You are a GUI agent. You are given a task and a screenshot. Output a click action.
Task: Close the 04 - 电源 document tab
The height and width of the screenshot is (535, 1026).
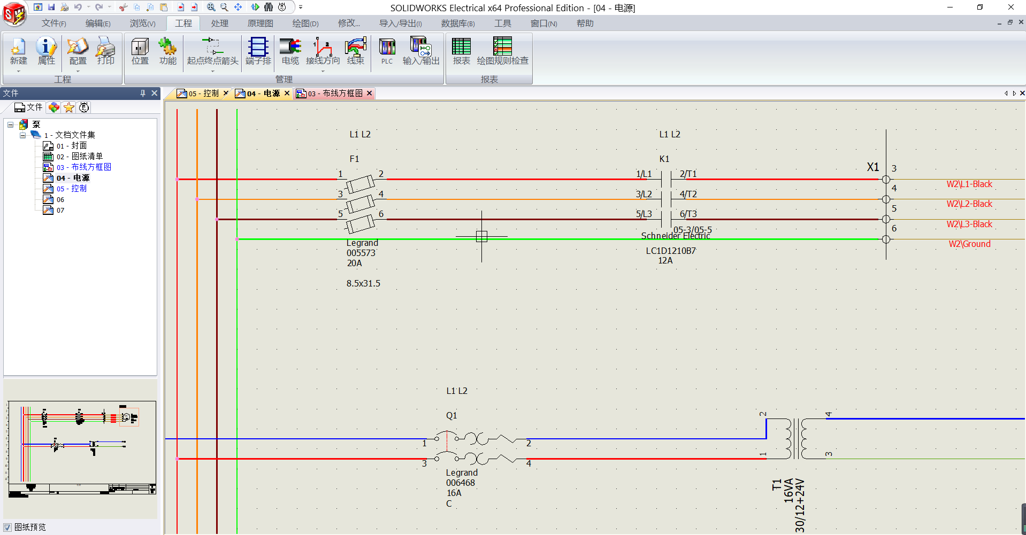click(287, 94)
